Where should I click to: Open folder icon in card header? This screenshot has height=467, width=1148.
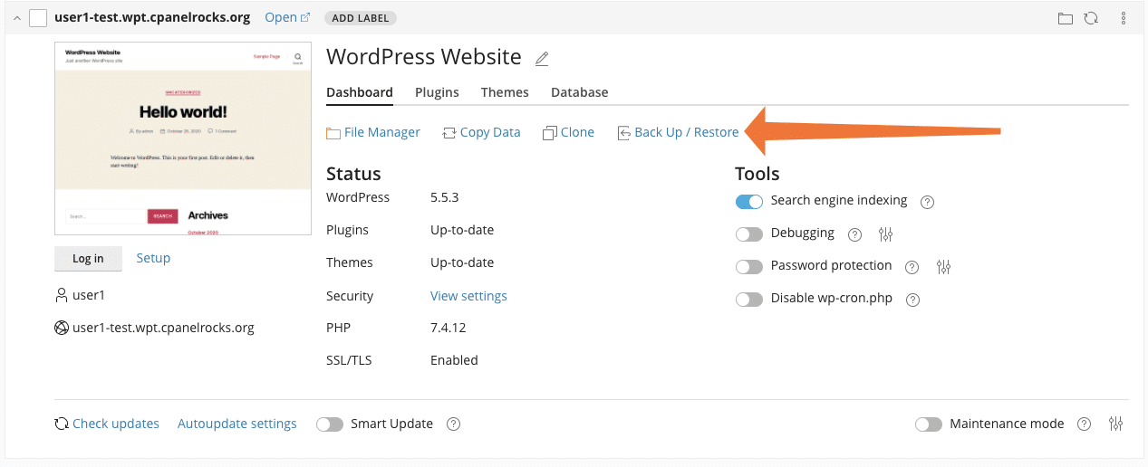[x=1066, y=18]
